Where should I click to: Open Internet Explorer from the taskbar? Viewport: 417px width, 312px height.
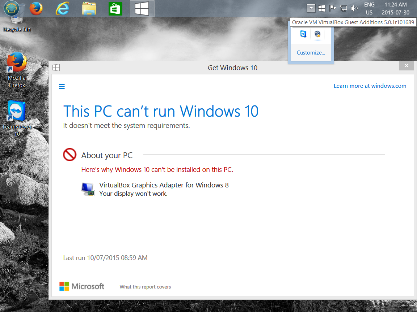click(63, 9)
